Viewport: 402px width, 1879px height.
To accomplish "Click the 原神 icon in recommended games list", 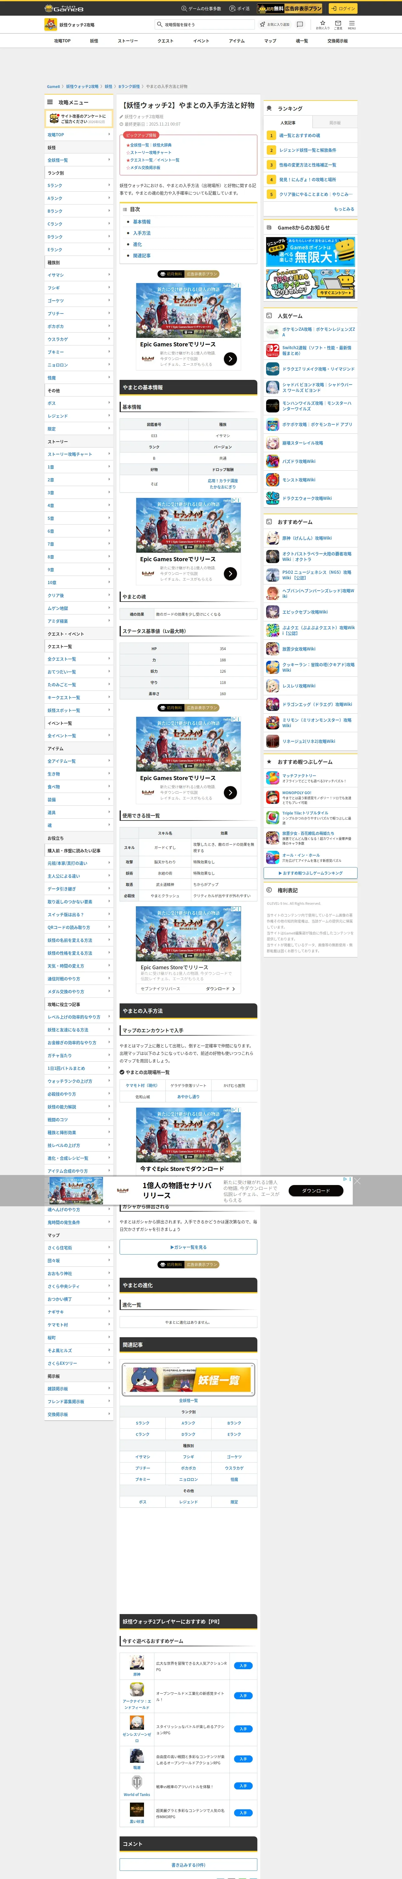I will click(137, 1662).
